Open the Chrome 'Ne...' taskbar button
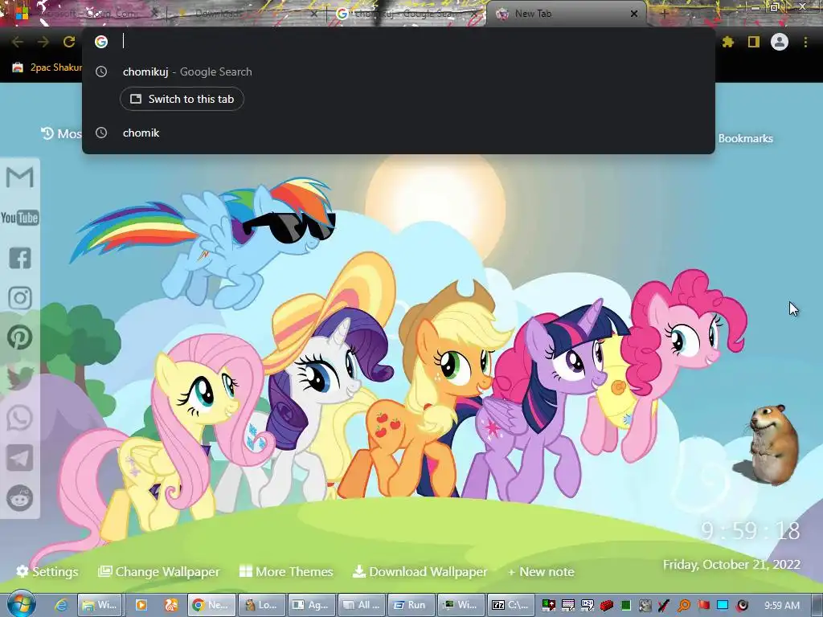The width and height of the screenshot is (823, 617). pyautogui.click(x=211, y=605)
